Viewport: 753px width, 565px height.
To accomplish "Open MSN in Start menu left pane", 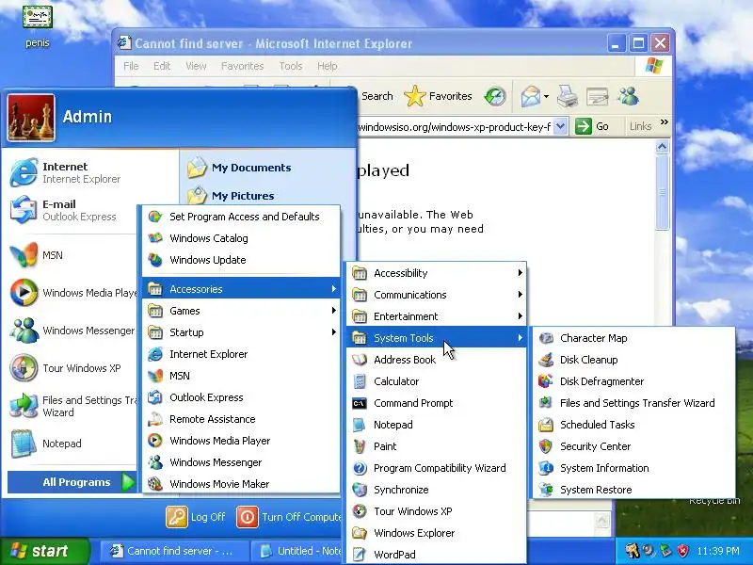I will pyautogui.click(x=72, y=255).
